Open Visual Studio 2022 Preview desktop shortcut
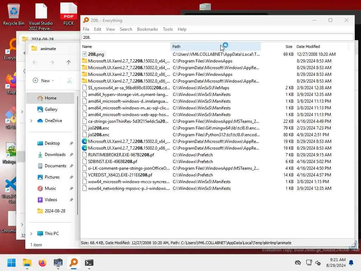The width and height of the screenshot is (361, 271). [41, 17]
